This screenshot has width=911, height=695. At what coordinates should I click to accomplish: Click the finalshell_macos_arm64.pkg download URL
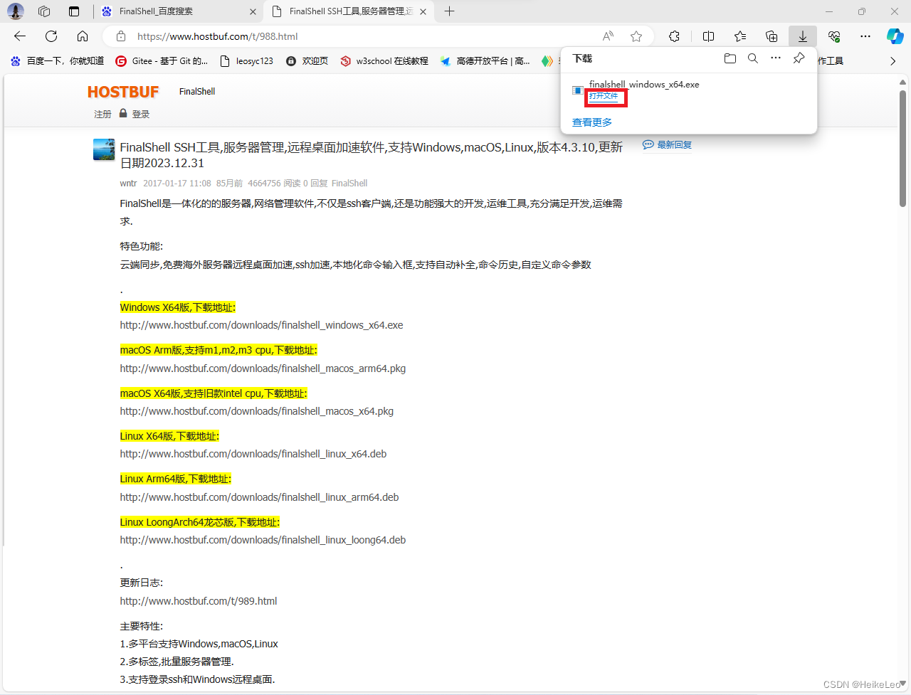tap(263, 368)
